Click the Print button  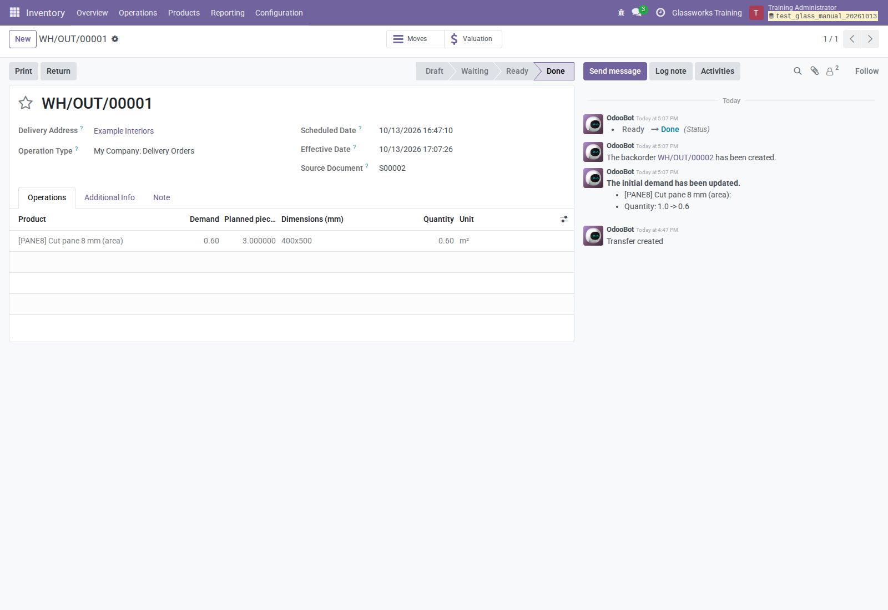point(23,71)
